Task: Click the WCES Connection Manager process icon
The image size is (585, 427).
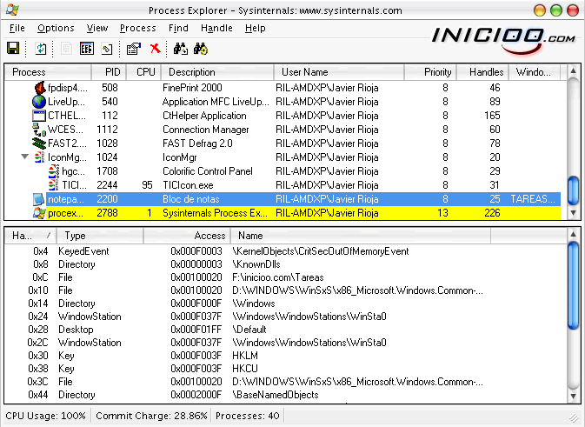Action: (x=39, y=130)
